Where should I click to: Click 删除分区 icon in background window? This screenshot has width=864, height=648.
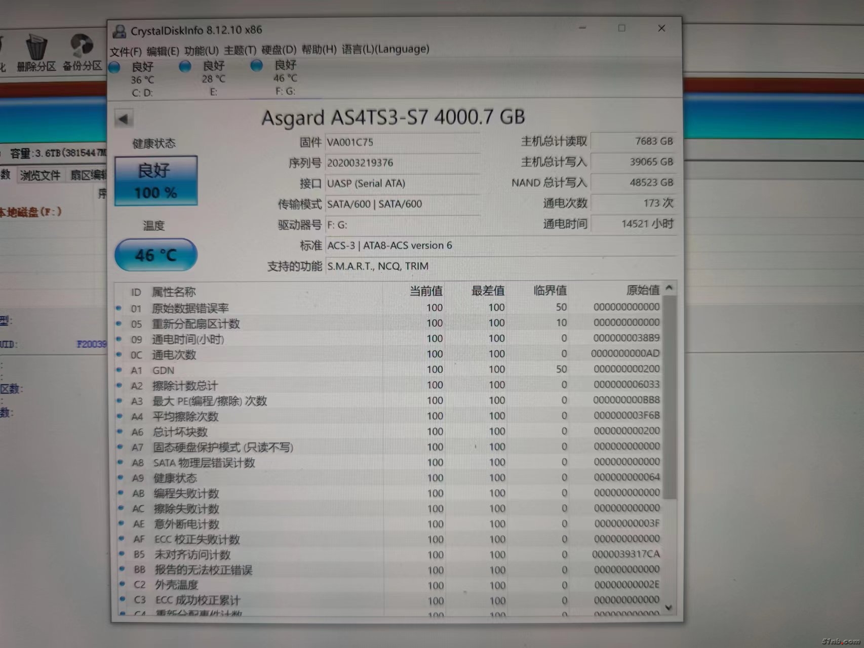tap(36, 53)
